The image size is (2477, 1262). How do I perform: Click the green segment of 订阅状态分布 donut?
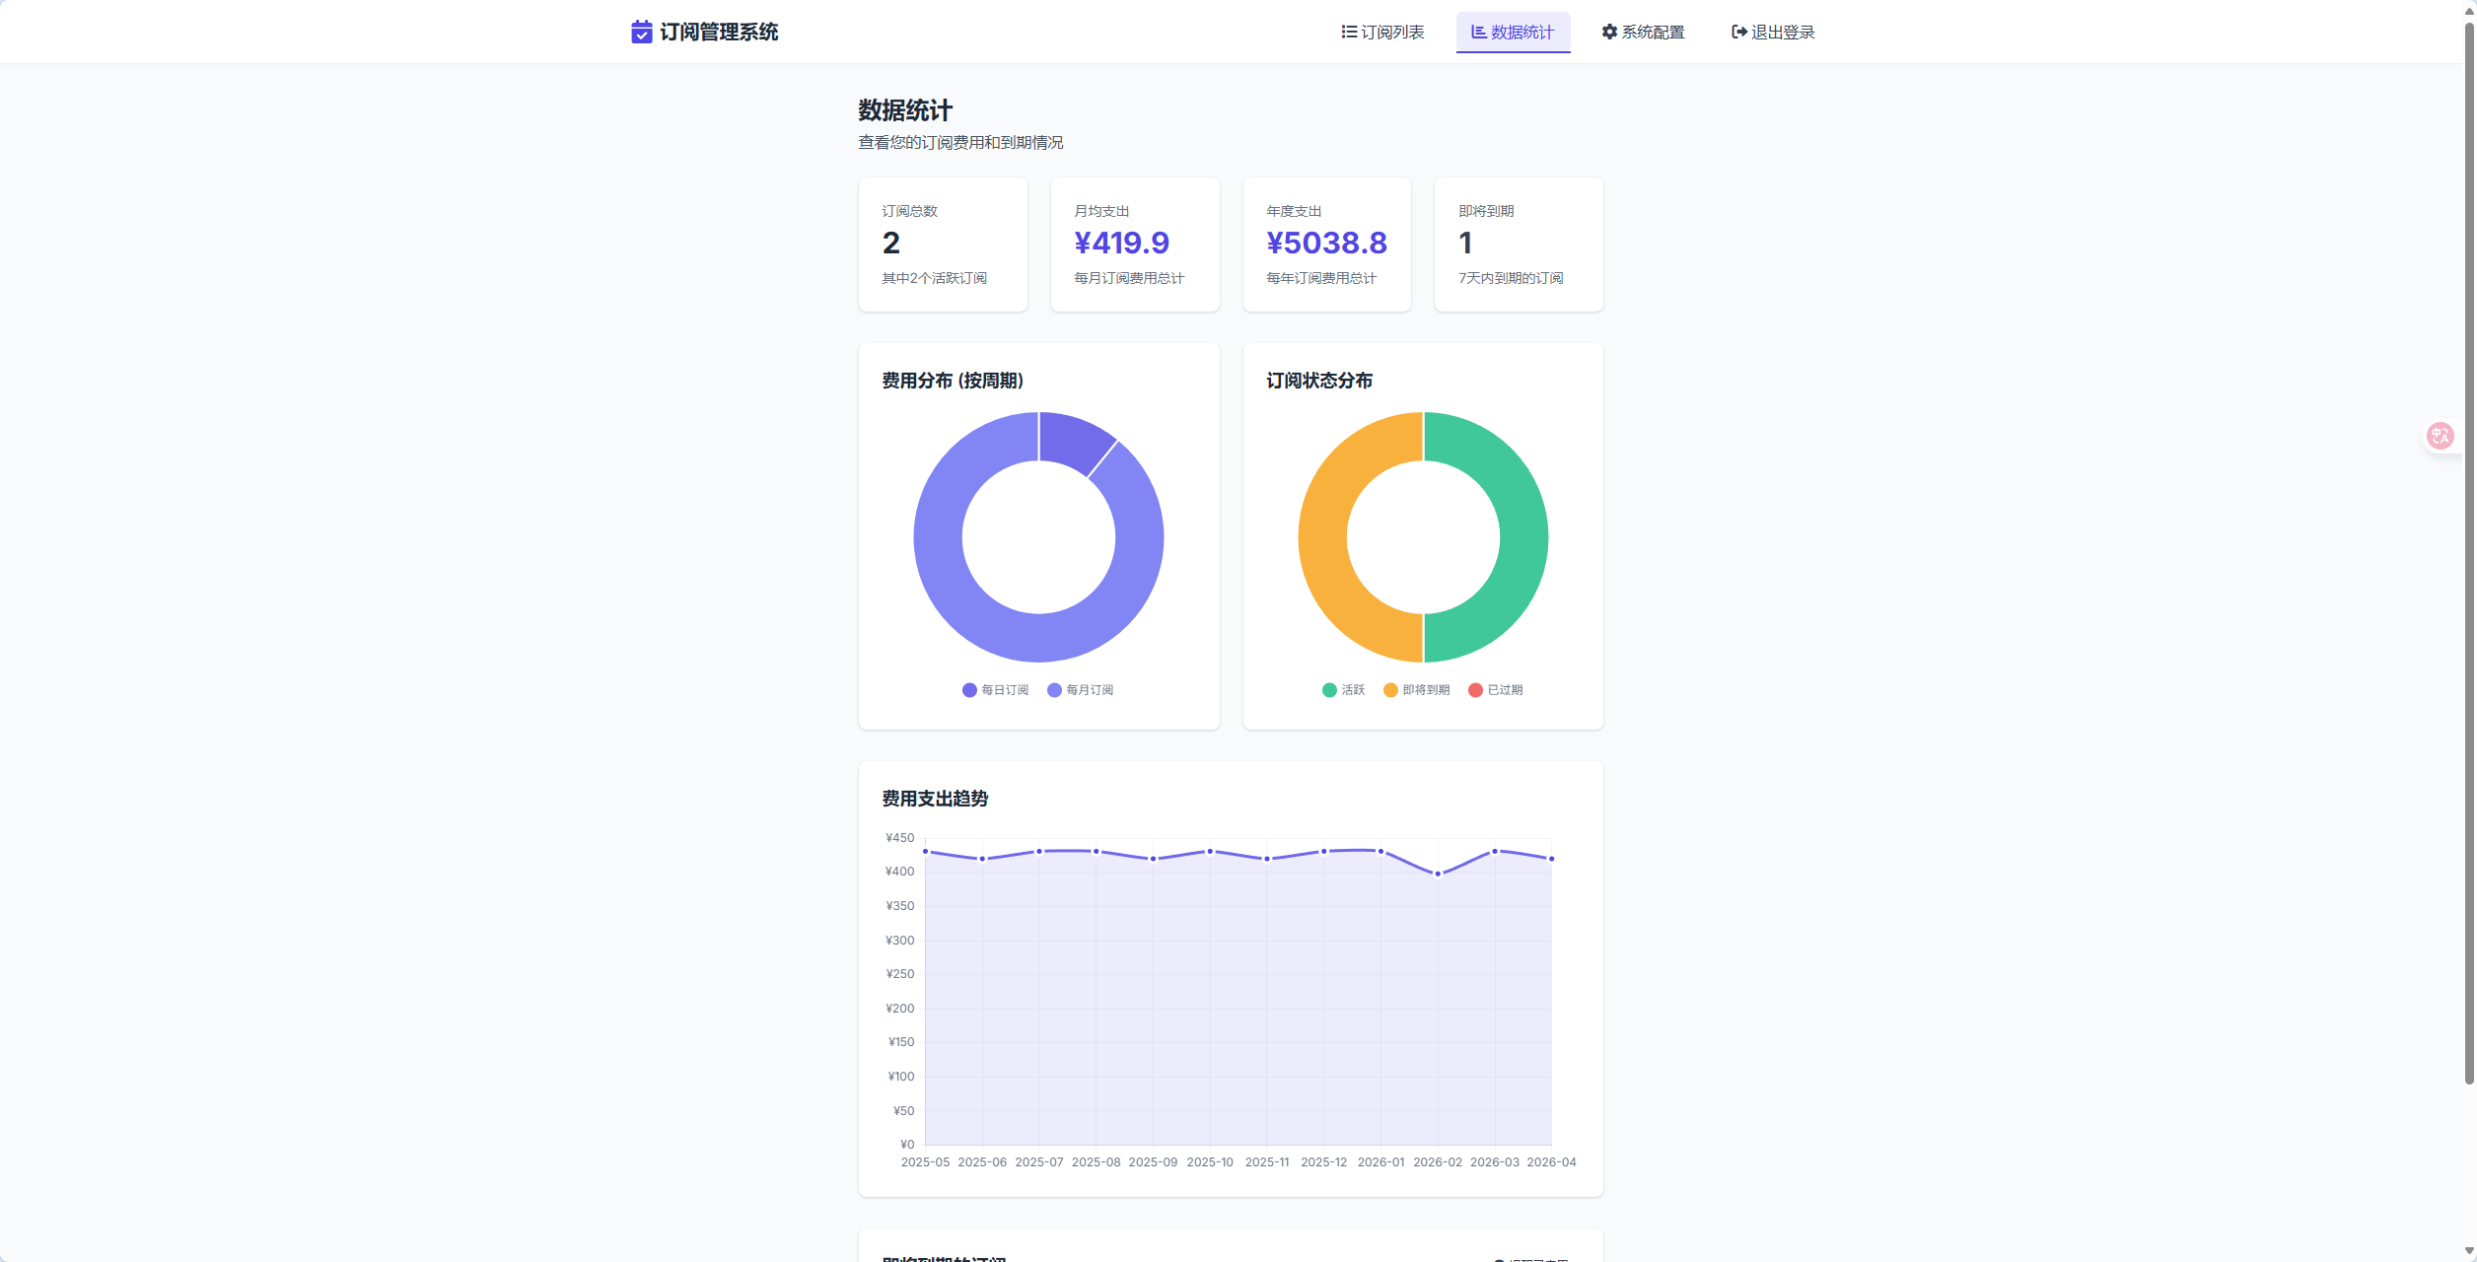pos(1523,537)
